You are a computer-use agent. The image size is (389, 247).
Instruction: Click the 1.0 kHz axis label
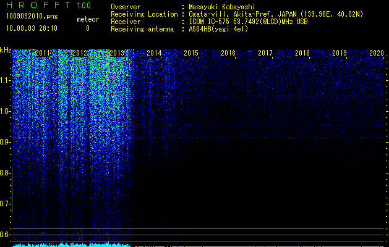(x=4, y=111)
